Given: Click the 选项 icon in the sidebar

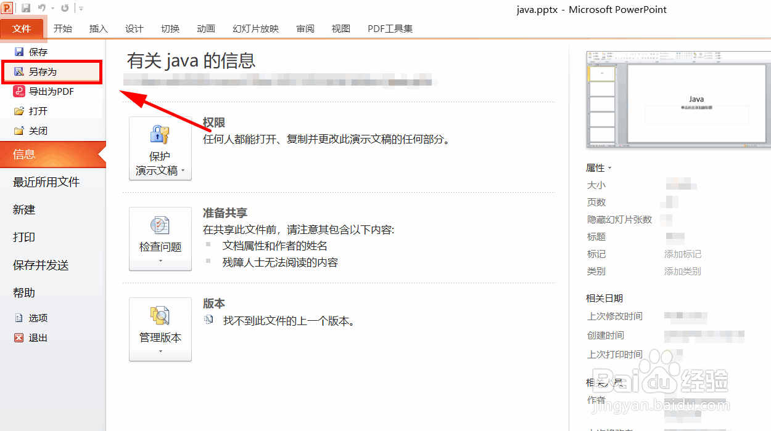Looking at the screenshot, I should (x=19, y=318).
